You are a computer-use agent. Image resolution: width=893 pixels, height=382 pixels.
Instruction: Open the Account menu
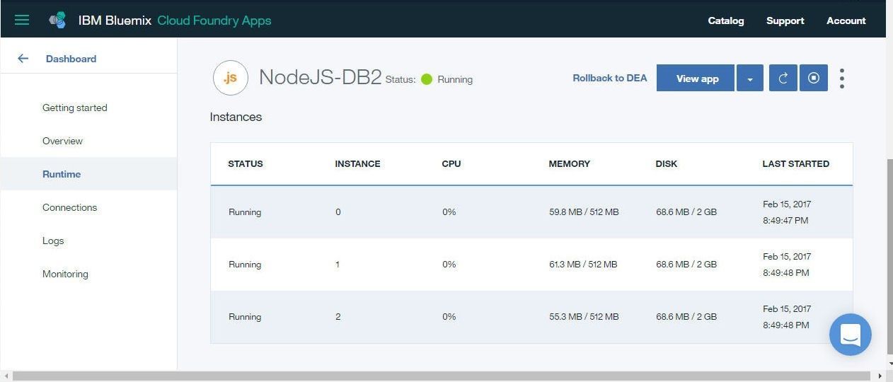pos(846,21)
